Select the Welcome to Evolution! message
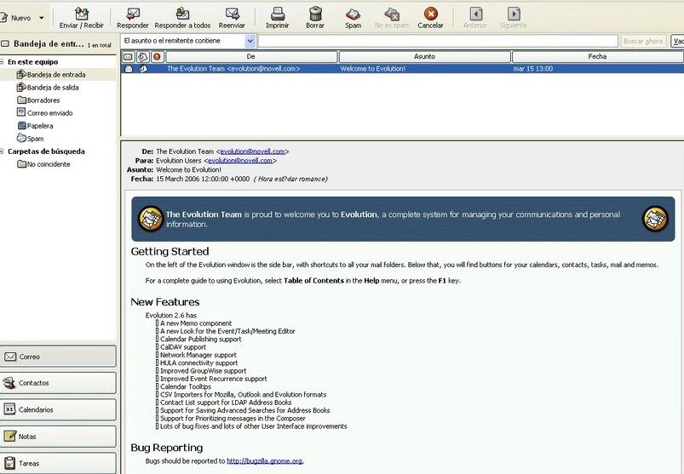This screenshot has width=684, height=474. (402, 68)
